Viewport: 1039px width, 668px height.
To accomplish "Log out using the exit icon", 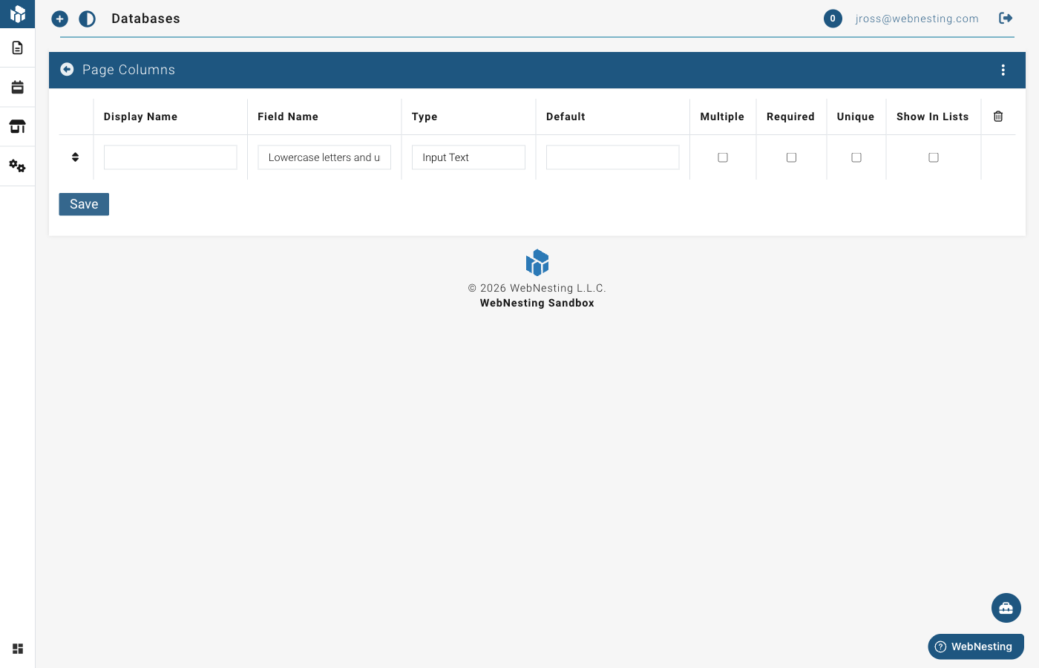I will point(1006,18).
